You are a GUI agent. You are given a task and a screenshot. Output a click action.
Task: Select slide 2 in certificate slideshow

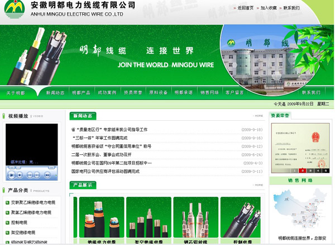(x=302, y=171)
